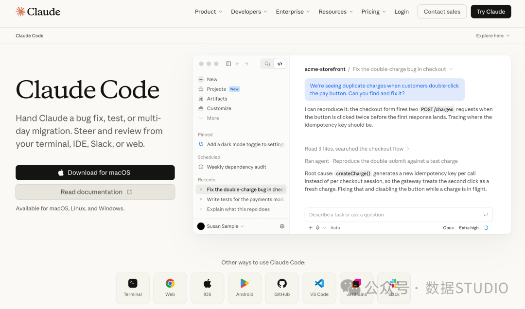Click the Login link
The width and height of the screenshot is (525, 309).
pos(402,12)
